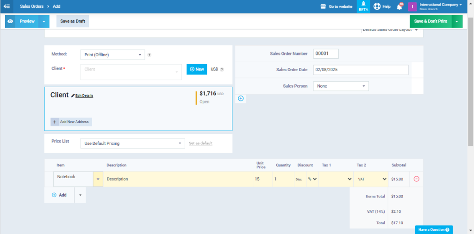Click the USD currency link
This screenshot has height=234, width=474.
point(214,69)
